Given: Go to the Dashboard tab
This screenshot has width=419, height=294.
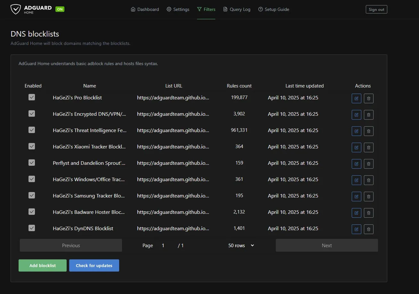Looking at the screenshot, I should point(145,9).
